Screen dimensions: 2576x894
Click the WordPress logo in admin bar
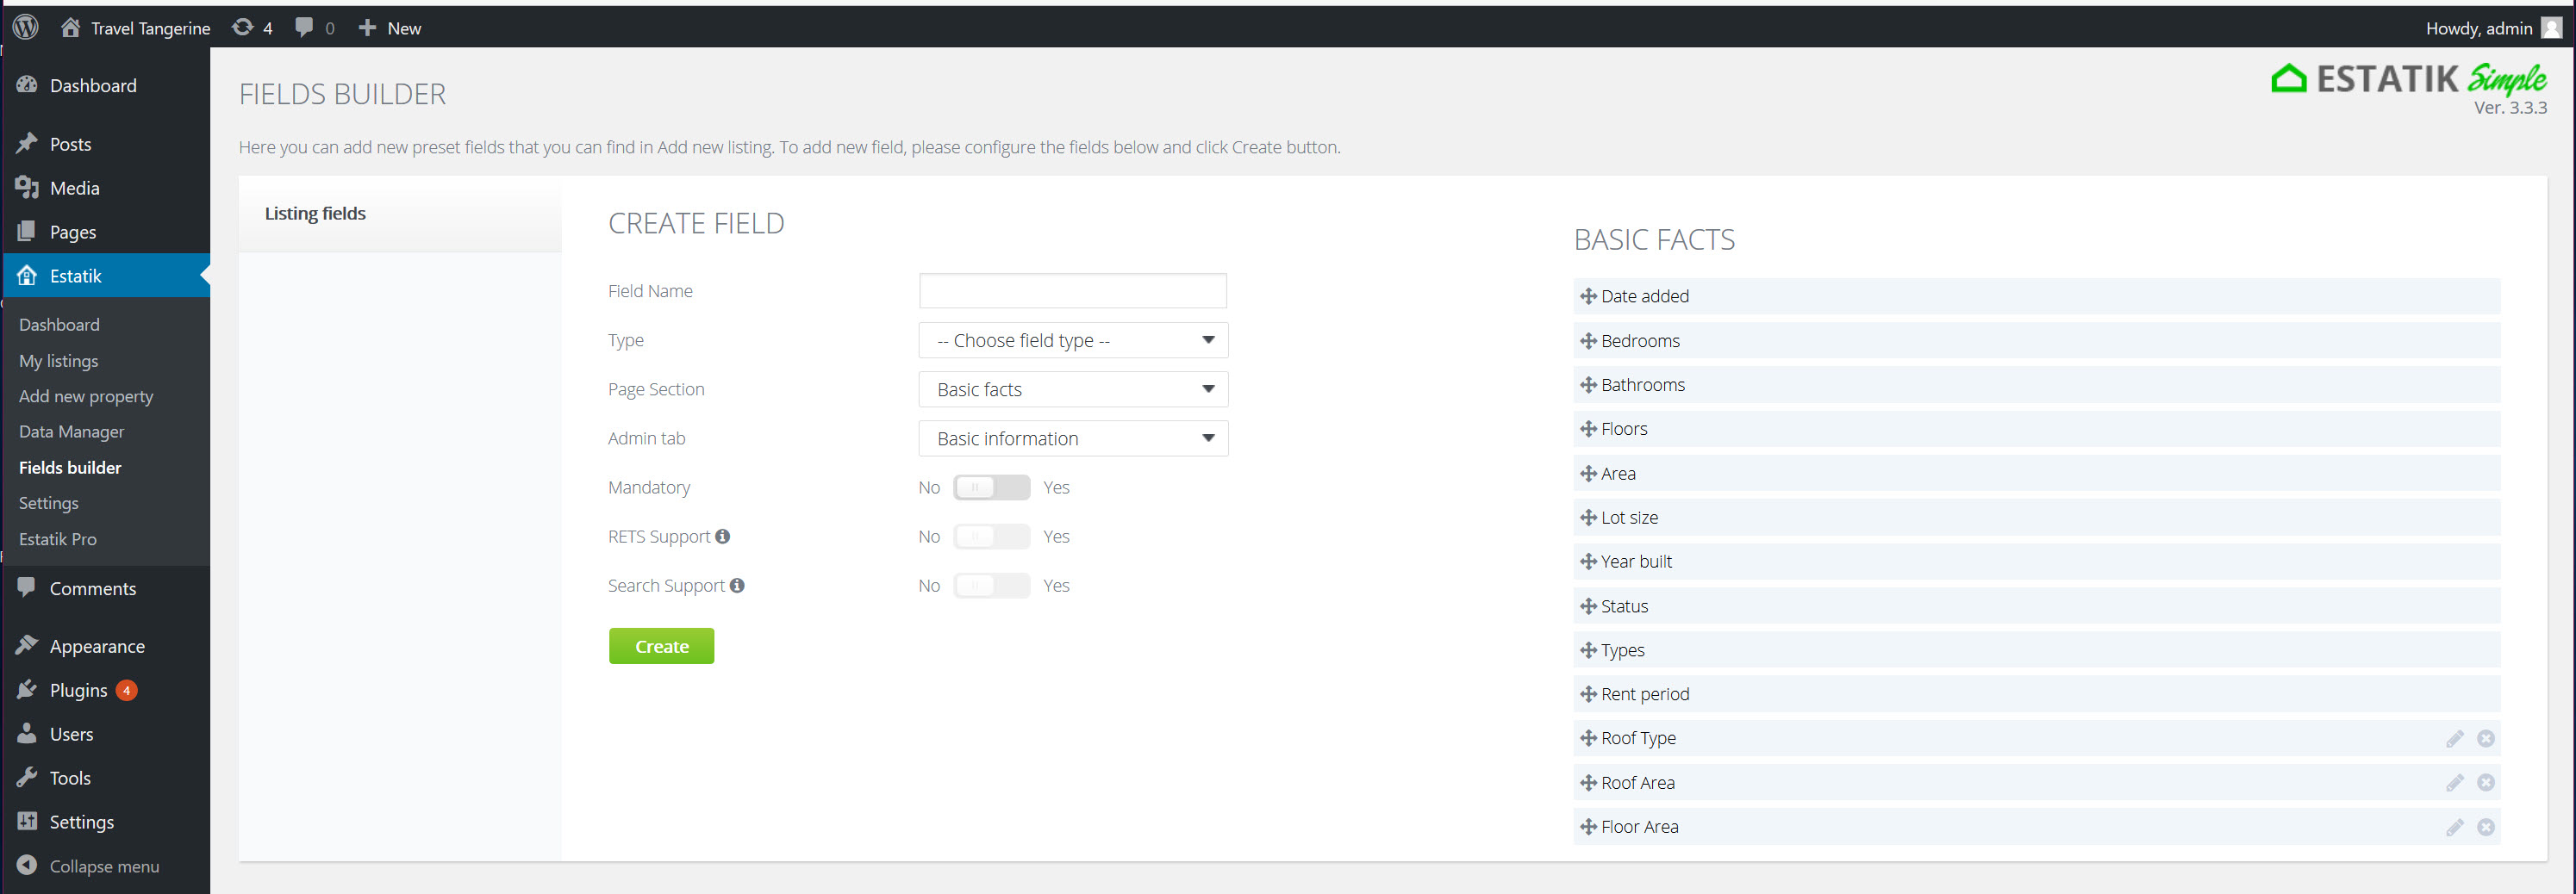point(26,28)
